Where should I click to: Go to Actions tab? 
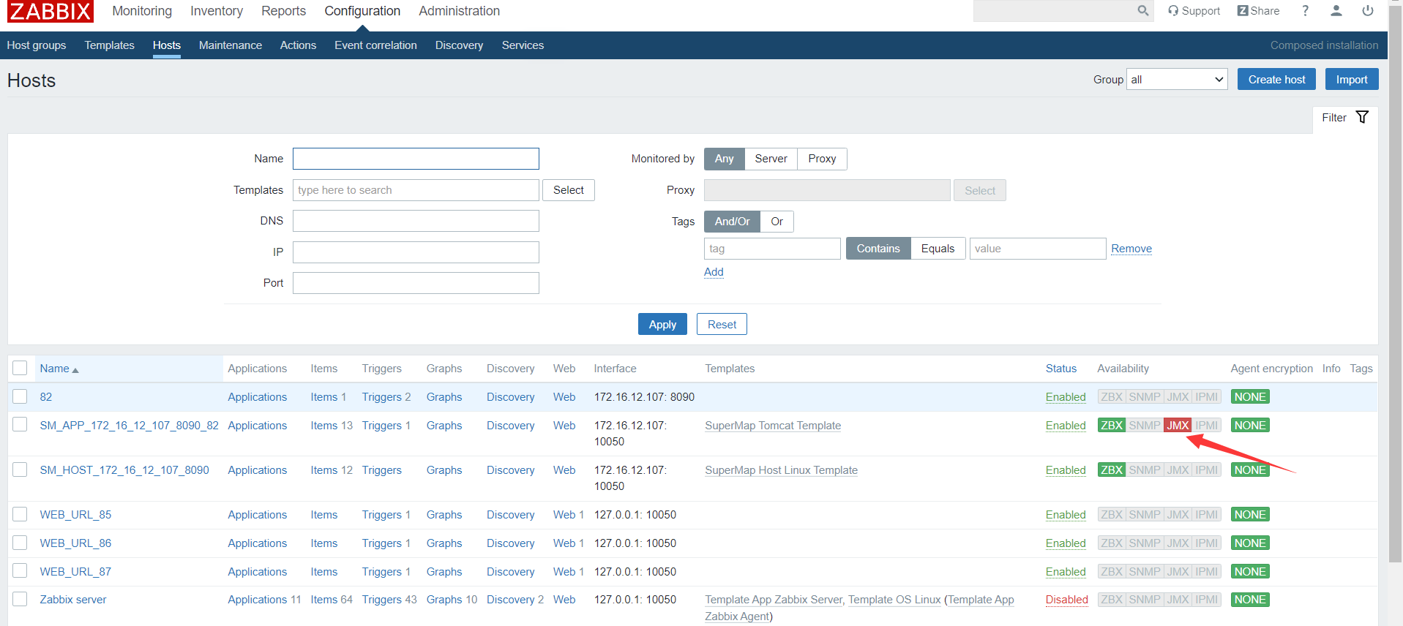(298, 45)
